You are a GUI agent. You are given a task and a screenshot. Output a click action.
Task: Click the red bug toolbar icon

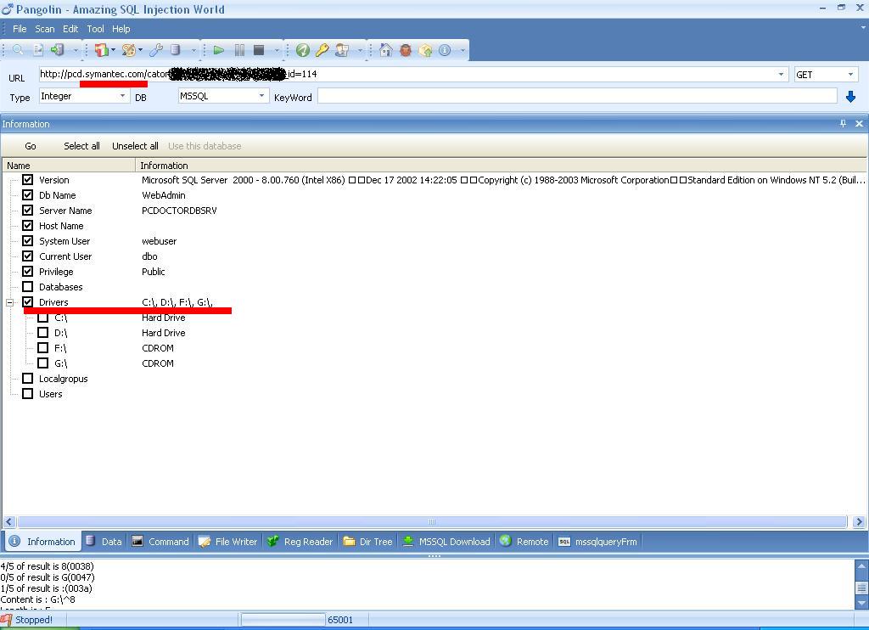click(x=406, y=50)
